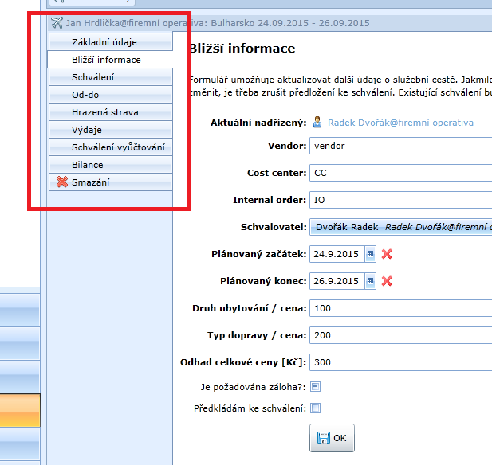
Task: Go to the Schválení section
Action: click(110, 77)
